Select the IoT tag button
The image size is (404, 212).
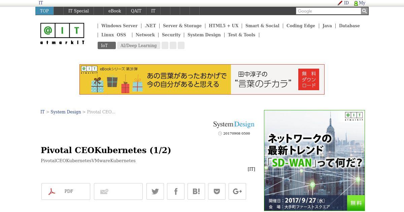106,45
